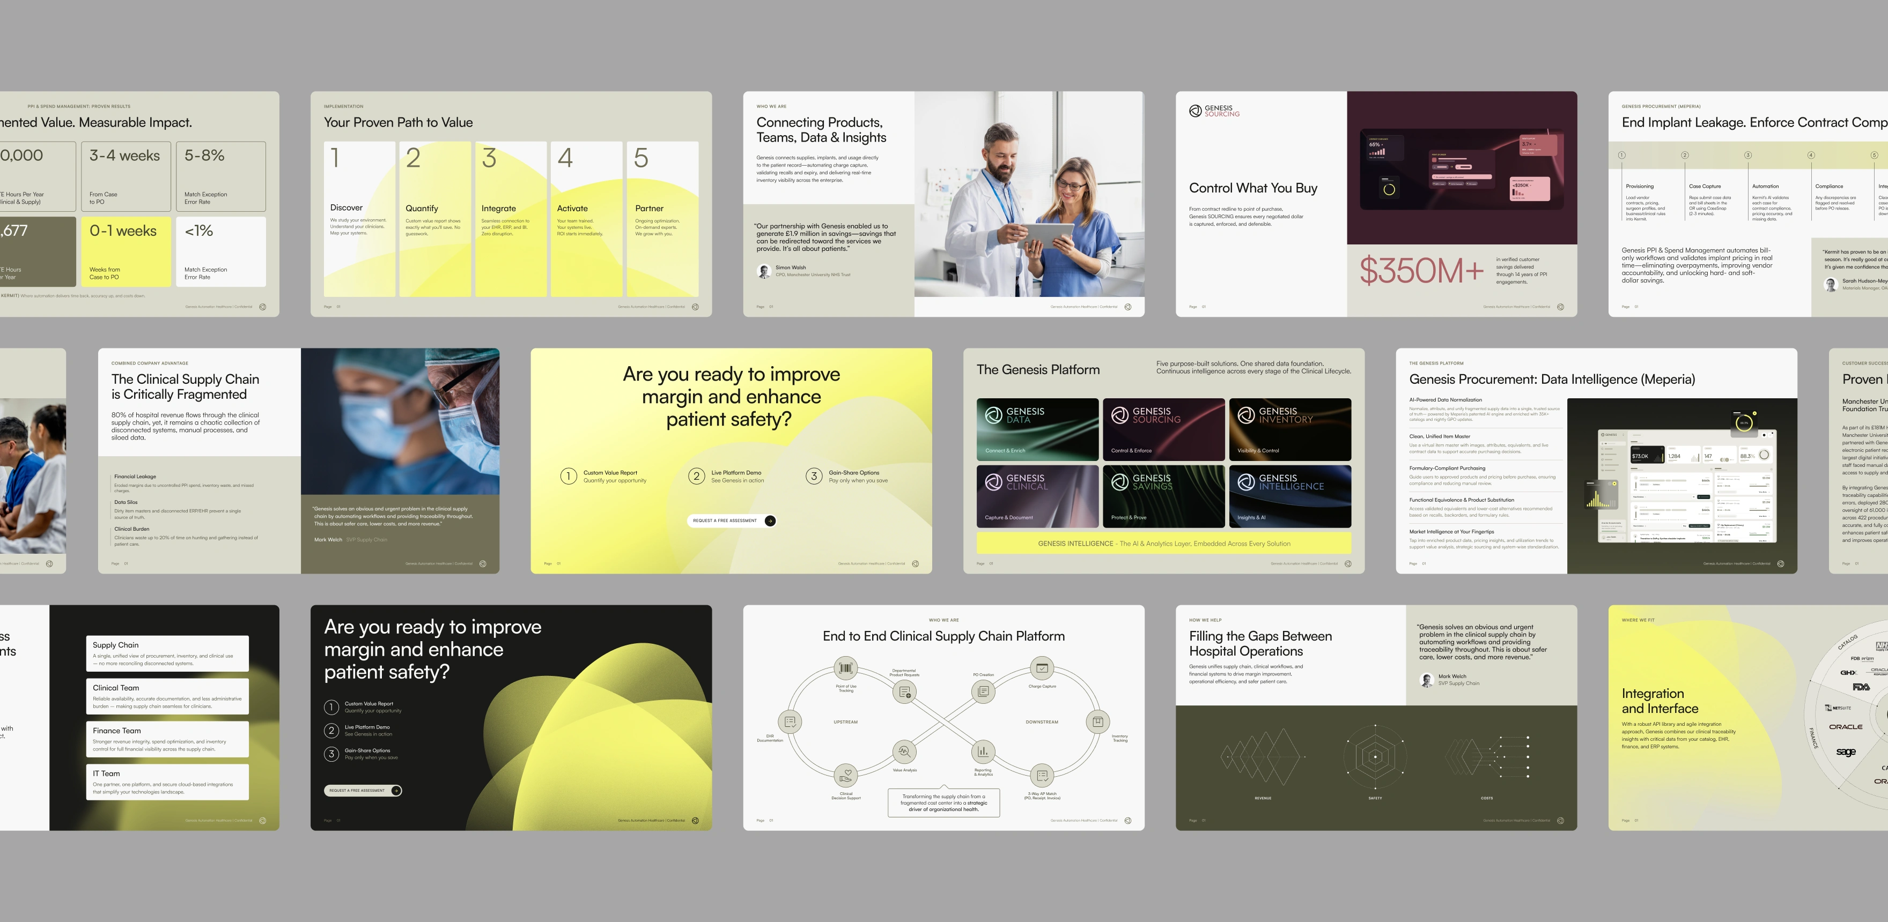Screen dimensions: 1888x922
Task: Select the Value Analysis icon
Action: (904, 752)
